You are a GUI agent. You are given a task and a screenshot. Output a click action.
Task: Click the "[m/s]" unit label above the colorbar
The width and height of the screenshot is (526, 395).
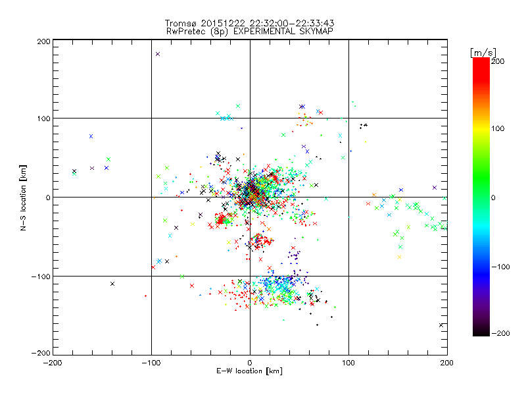click(483, 53)
